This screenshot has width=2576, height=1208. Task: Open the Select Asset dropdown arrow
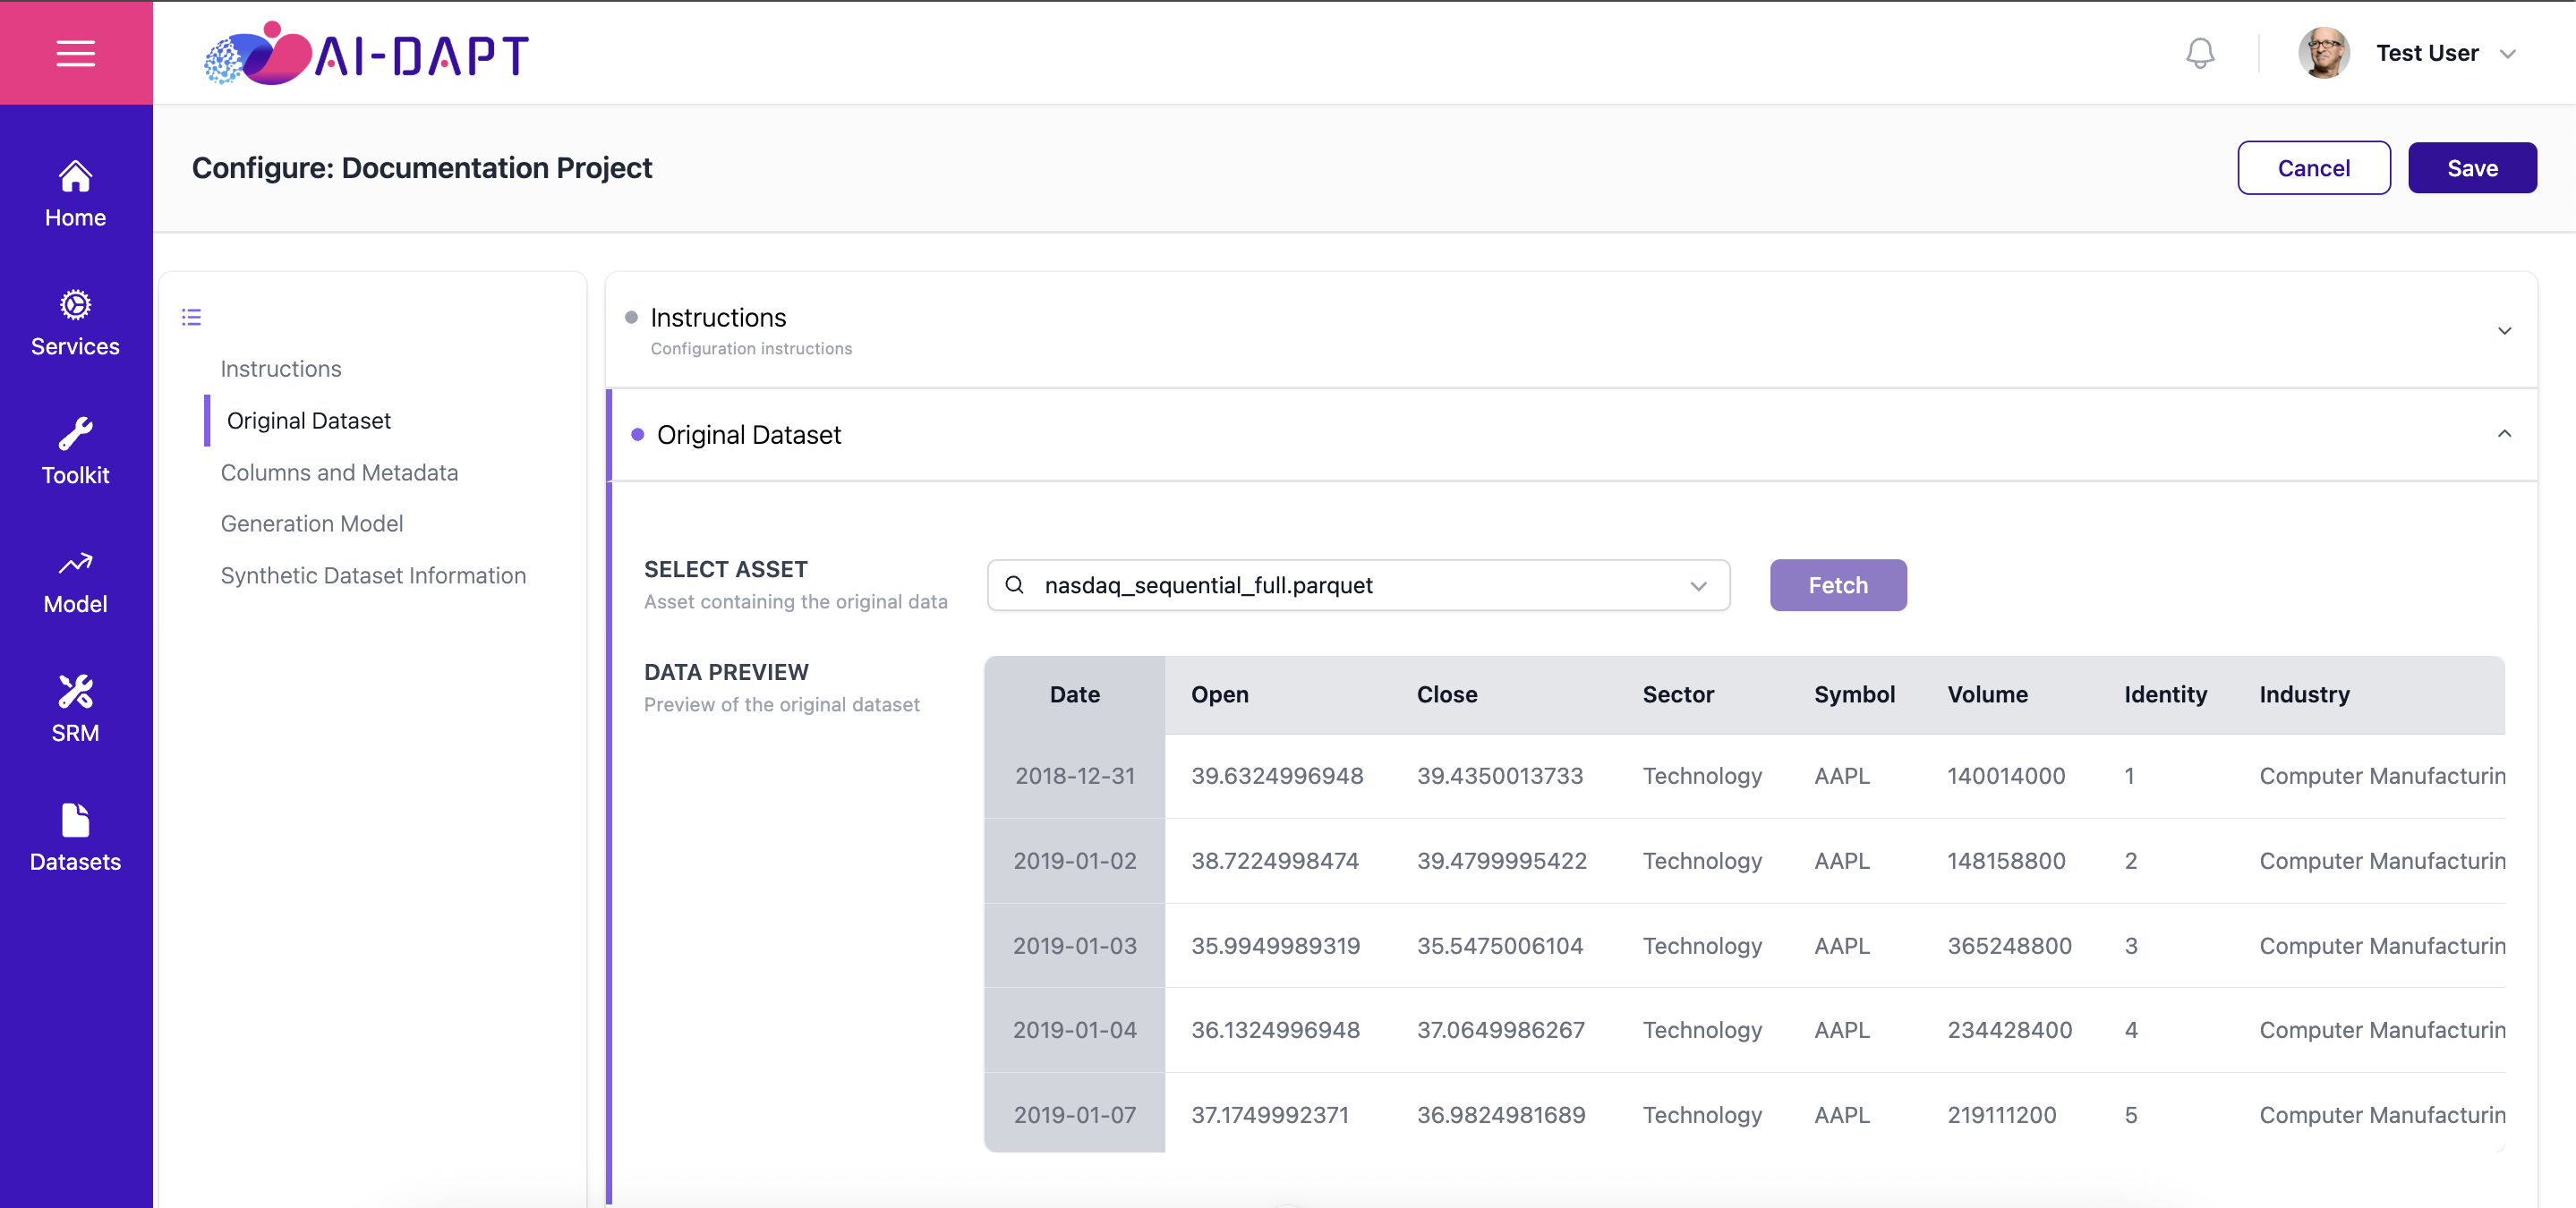point(1697,586)
